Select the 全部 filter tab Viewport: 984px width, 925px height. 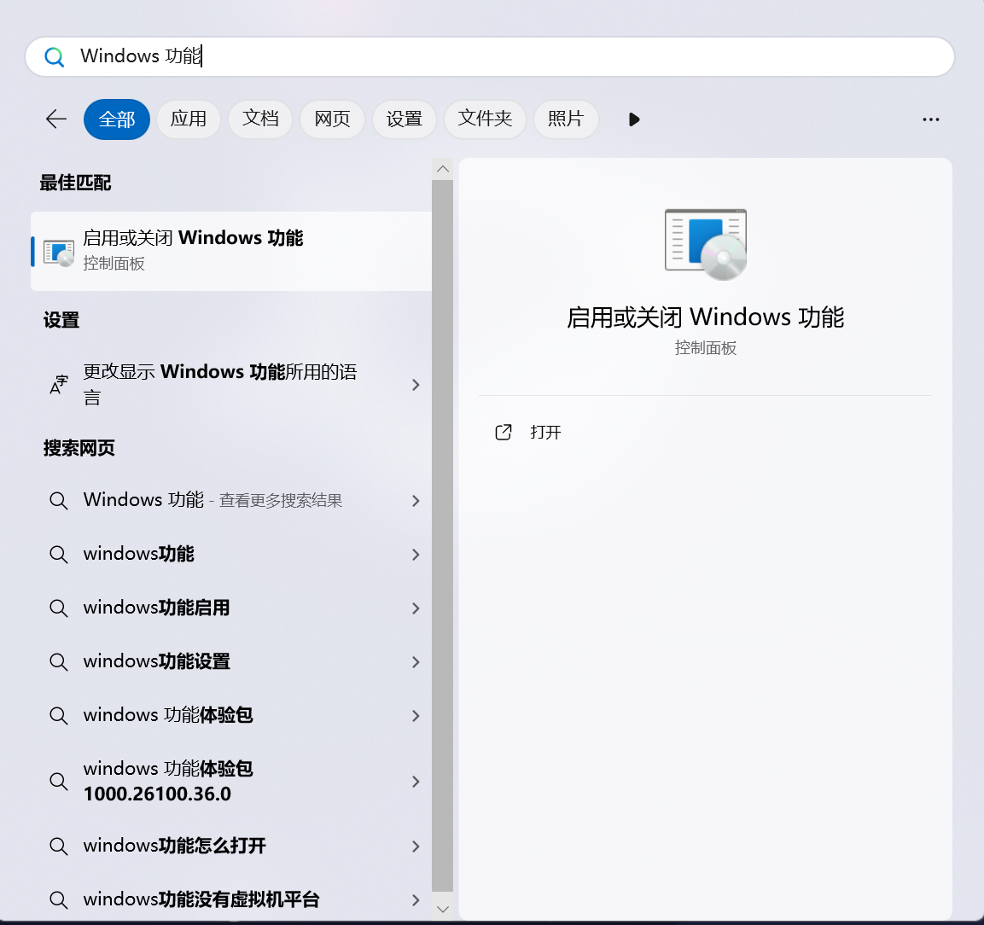[117, 119]
